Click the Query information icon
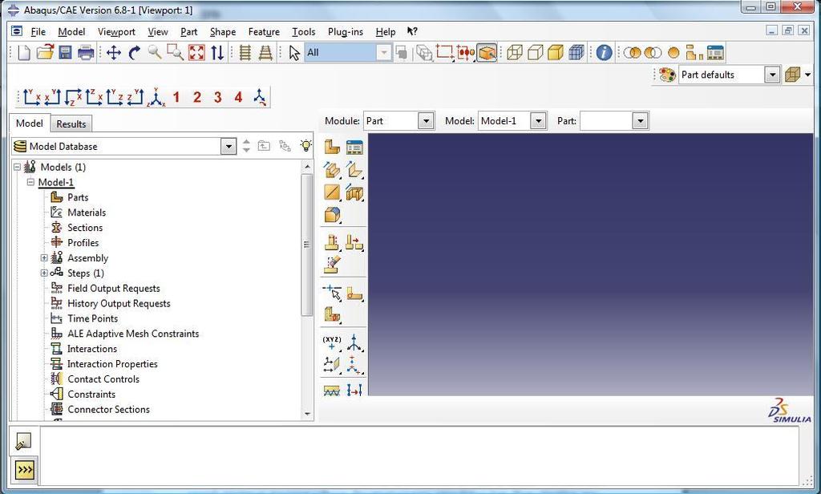This screenshot has width=821, height=494. 604,52
